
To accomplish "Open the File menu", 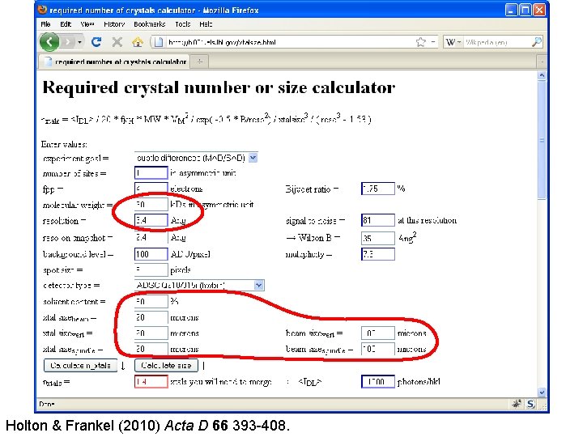I will (x=45, y=24).
